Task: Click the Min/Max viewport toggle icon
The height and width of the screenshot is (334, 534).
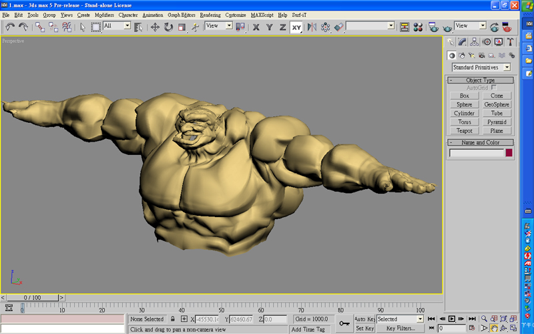Action: coord(513,328)
